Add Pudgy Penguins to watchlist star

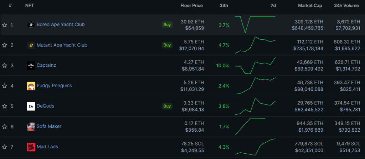5,86
